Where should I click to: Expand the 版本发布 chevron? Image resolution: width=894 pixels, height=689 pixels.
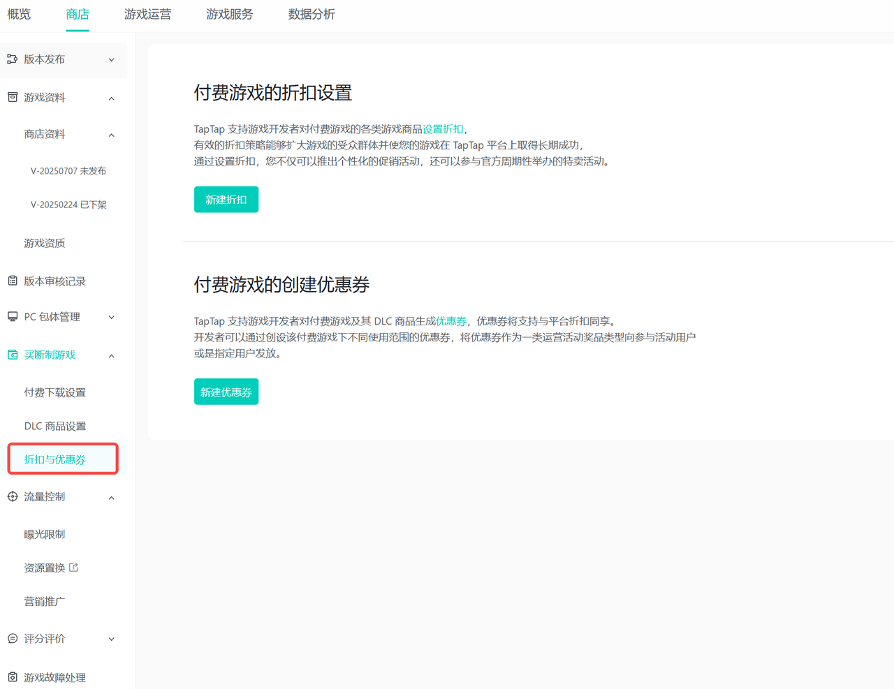coord(112,60)
